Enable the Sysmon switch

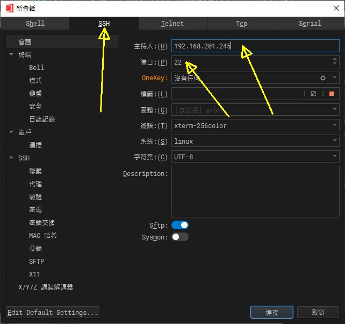click(x=180, y=237)
